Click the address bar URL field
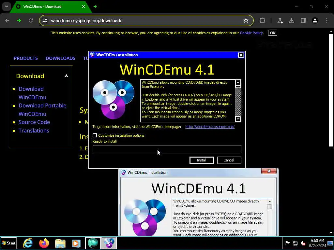Image resolution: width=334 pixels, height=250 pixels. point(146,21)
